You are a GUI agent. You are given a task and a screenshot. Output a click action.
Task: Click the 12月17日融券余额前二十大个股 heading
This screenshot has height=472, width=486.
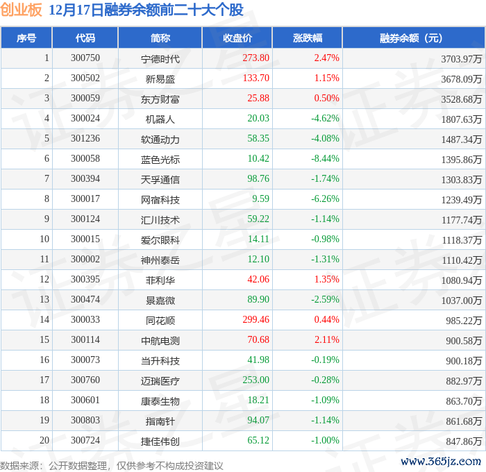click(x=146, y=10)
